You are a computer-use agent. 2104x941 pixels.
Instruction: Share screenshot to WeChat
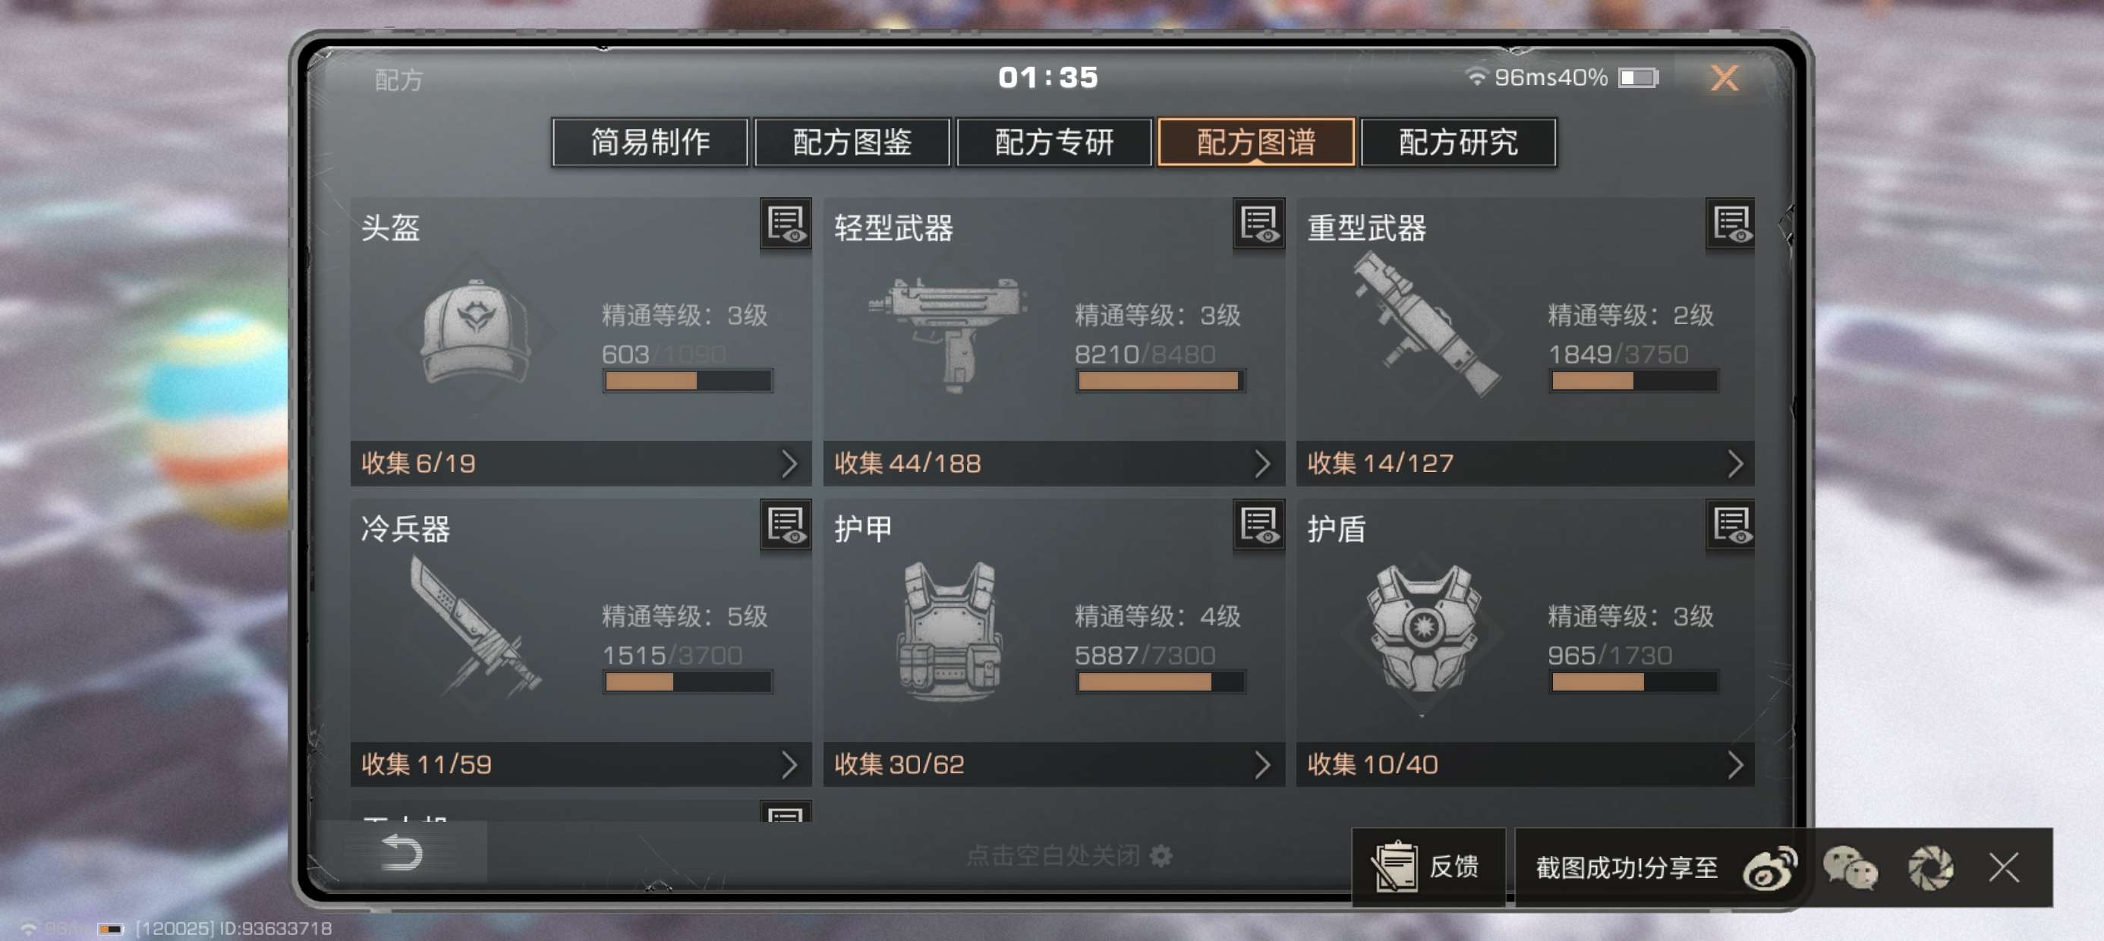click(x=1850, y=867)
